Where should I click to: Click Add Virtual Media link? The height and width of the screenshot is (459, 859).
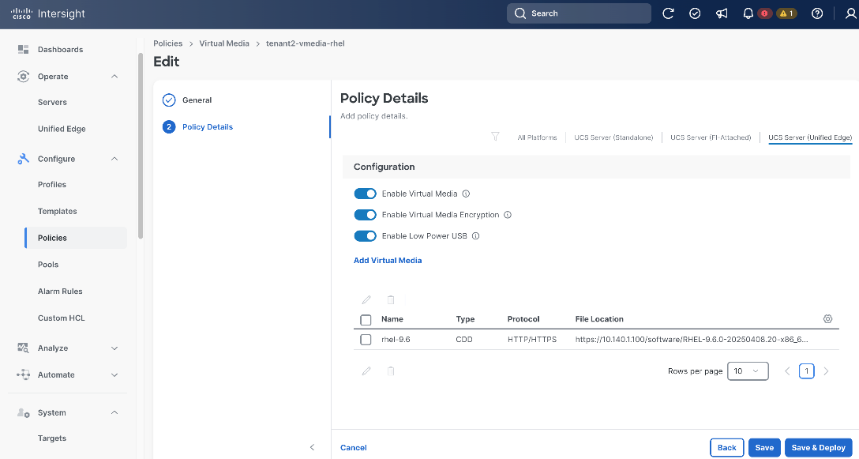tap(388, 261)
